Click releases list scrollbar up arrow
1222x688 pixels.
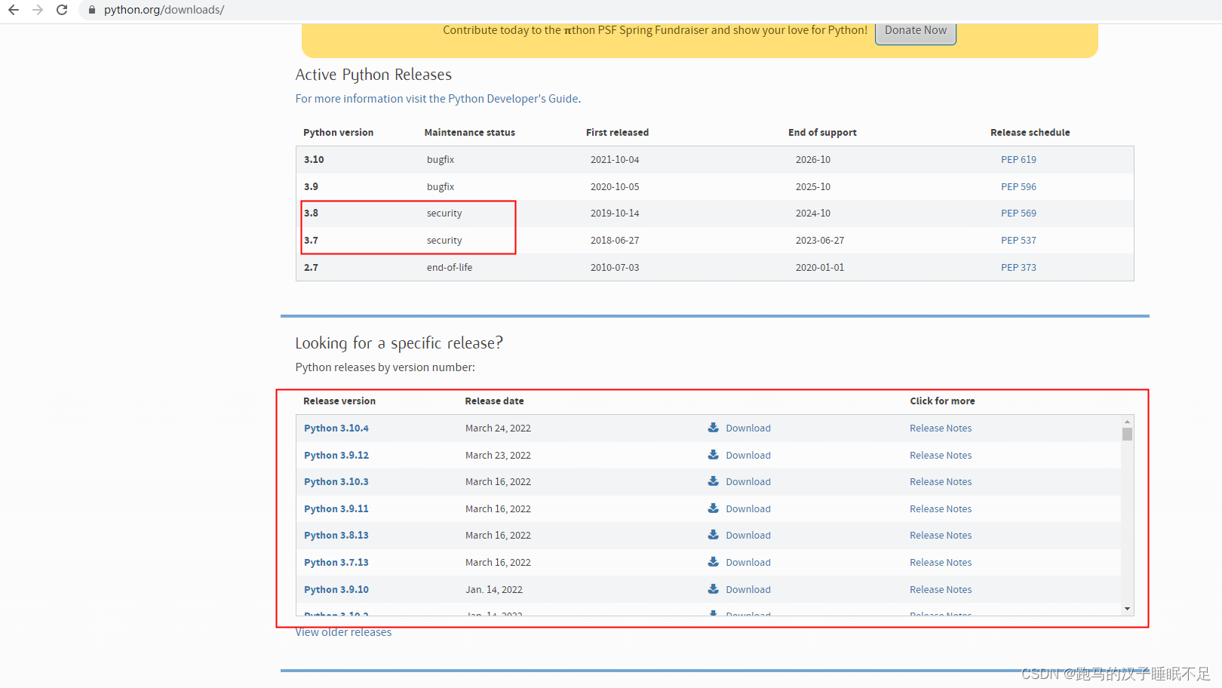[1127, 422]
